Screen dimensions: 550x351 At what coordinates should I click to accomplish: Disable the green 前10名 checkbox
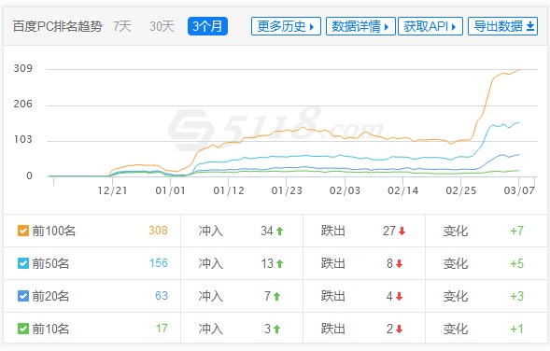tap(23, 329)
